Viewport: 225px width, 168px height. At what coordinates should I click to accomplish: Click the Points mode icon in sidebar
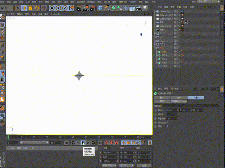pos(2,45)
